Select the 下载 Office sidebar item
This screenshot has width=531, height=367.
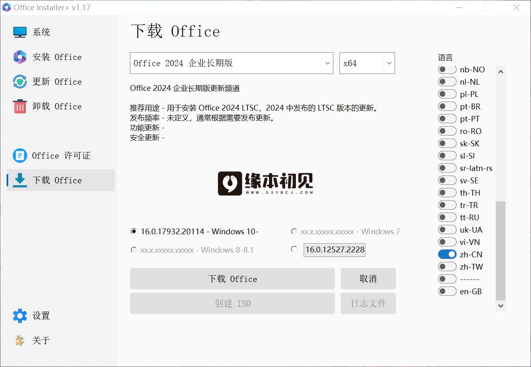coord(60,180)
